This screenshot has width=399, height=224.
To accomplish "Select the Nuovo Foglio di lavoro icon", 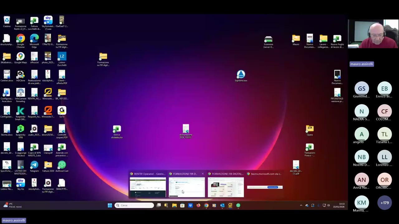I will [x=337, y=41].
